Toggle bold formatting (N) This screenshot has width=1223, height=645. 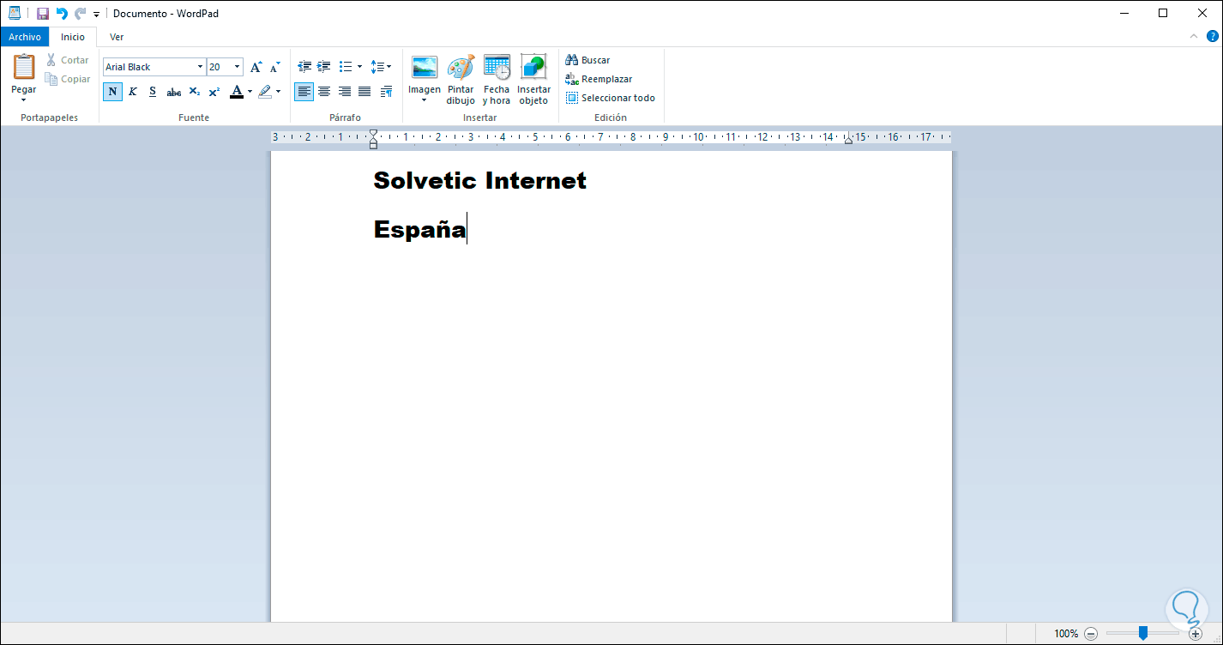click(x=112, y=92)
